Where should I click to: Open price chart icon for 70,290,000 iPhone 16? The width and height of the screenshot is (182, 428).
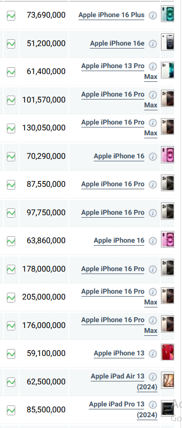[11, 157]
